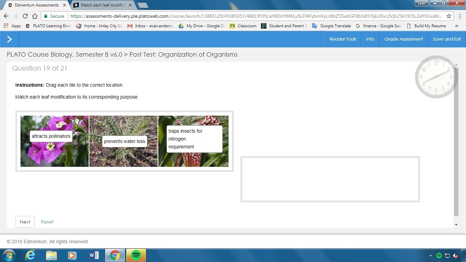Image resolution: width=466 pixels, height=262 pixels.
Task: Click the secure padlock site info
Action: point(54,16)
